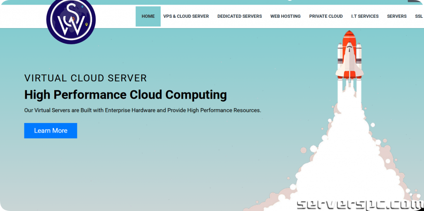424x211 pixels.
Task: Open Web Hosting in navigation
Action: tap(285, 17)
